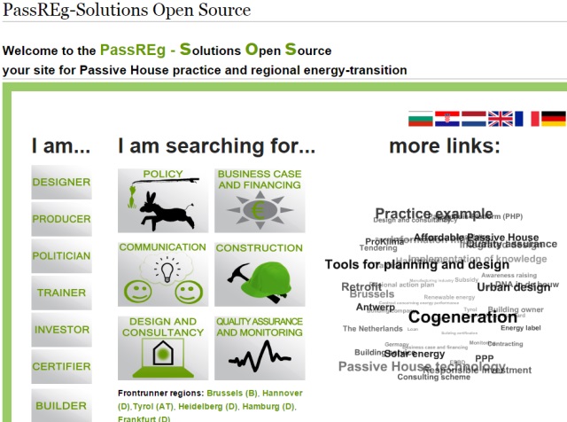Select the Politician role button
Viewport: 567px width, 422px height.
[x=61, y=256]
